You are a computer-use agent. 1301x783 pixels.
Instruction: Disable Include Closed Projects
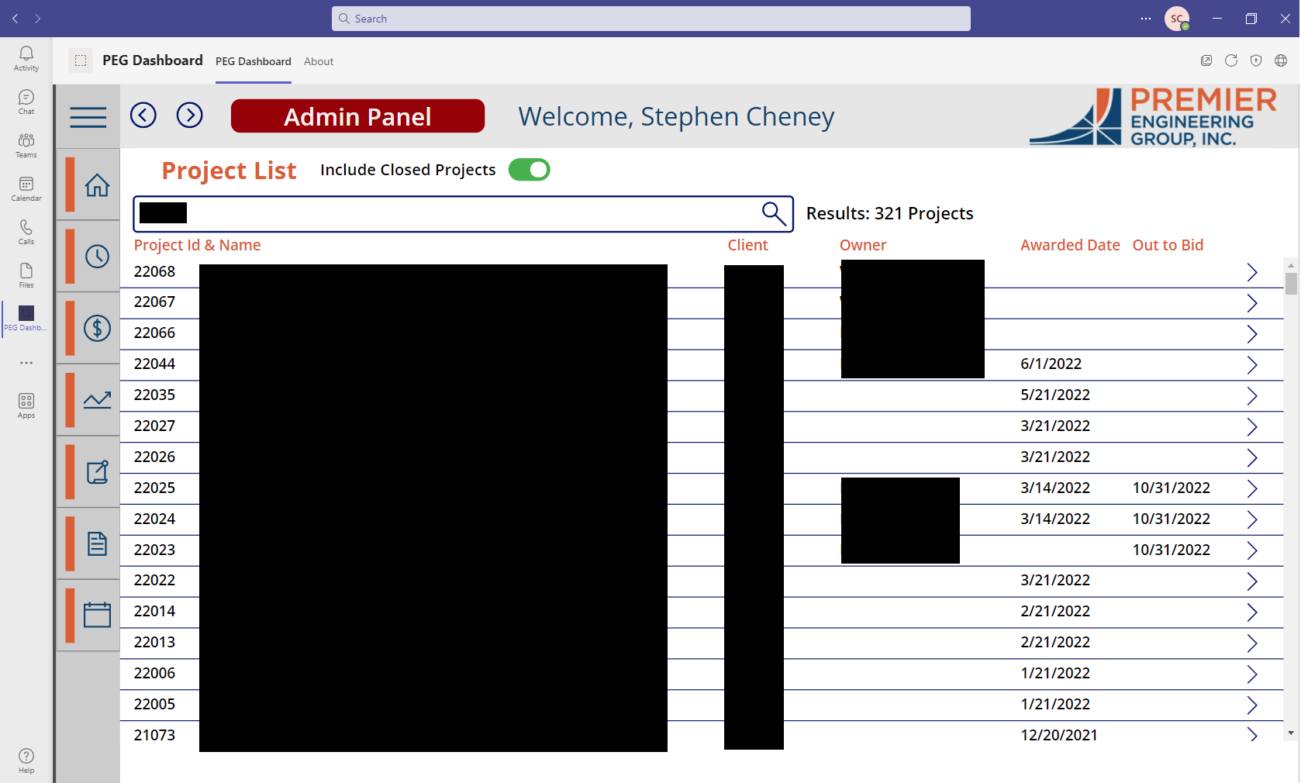tap(530, 169)
